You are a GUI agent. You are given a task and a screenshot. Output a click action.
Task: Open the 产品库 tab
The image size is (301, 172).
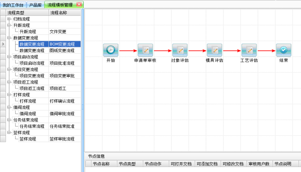click(x=35, y=5)
